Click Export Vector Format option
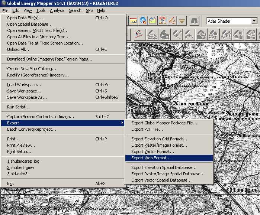The image size is (260, 215). (x=153, y=152)
